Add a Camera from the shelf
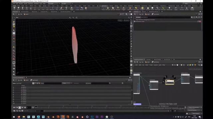This screenshot has height=119, width=213. coord(104,9)
